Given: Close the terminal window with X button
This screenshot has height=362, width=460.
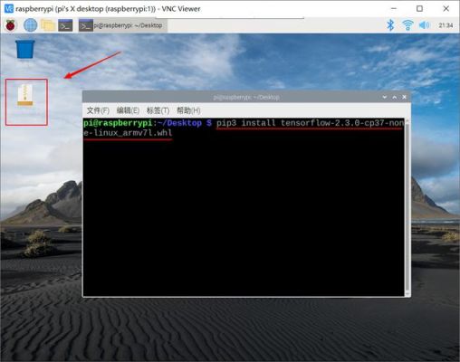Looking at the screenshot, I should (404, 97).
